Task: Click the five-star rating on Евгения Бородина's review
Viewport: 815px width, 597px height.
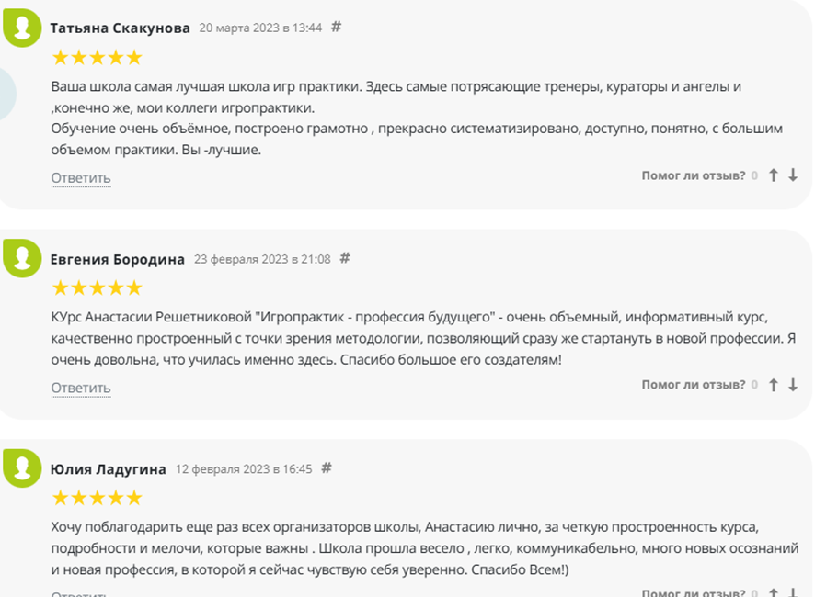Action: click(x=97, y=288)
